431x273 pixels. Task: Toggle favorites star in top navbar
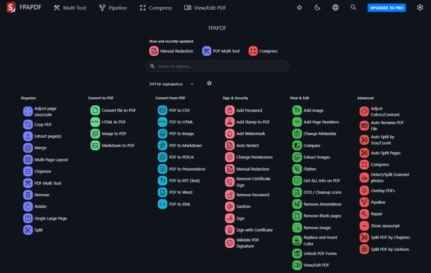click(300, 8)
